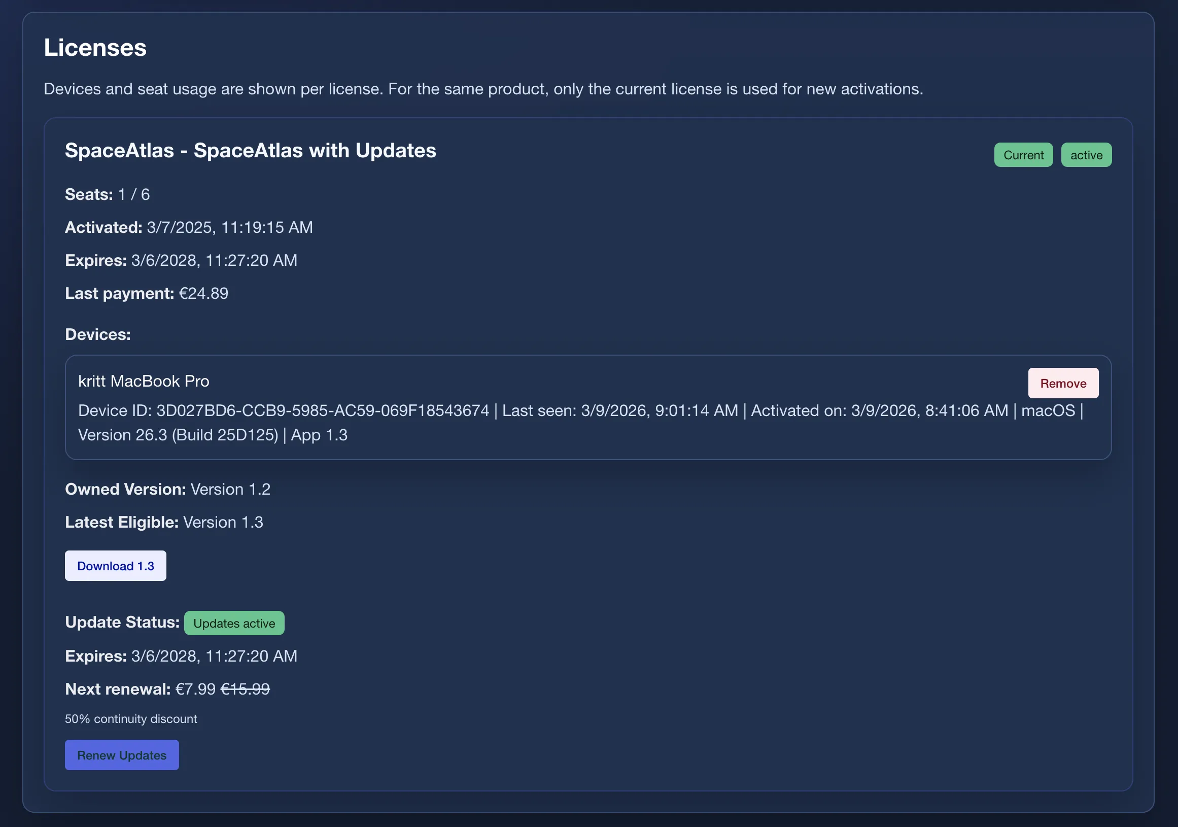Click the active license badge
Screen dimensions: 1178x827
click(x=1086, y=154)
